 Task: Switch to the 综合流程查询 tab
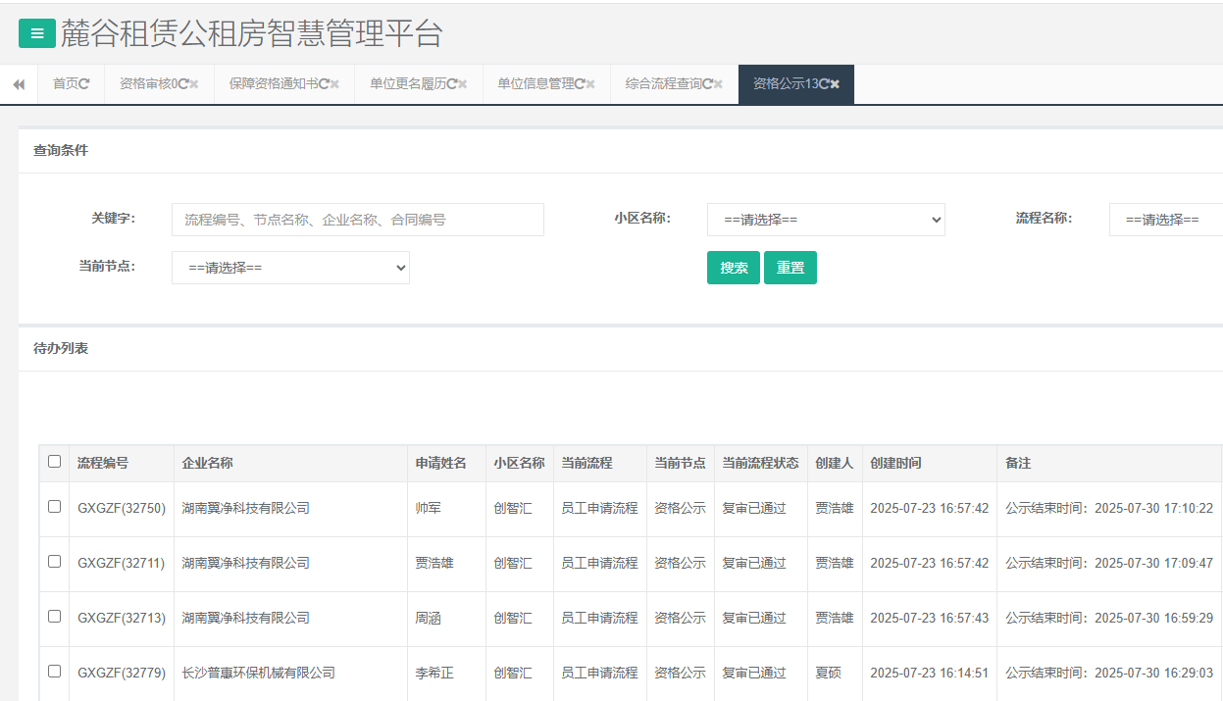pos(663,84)
